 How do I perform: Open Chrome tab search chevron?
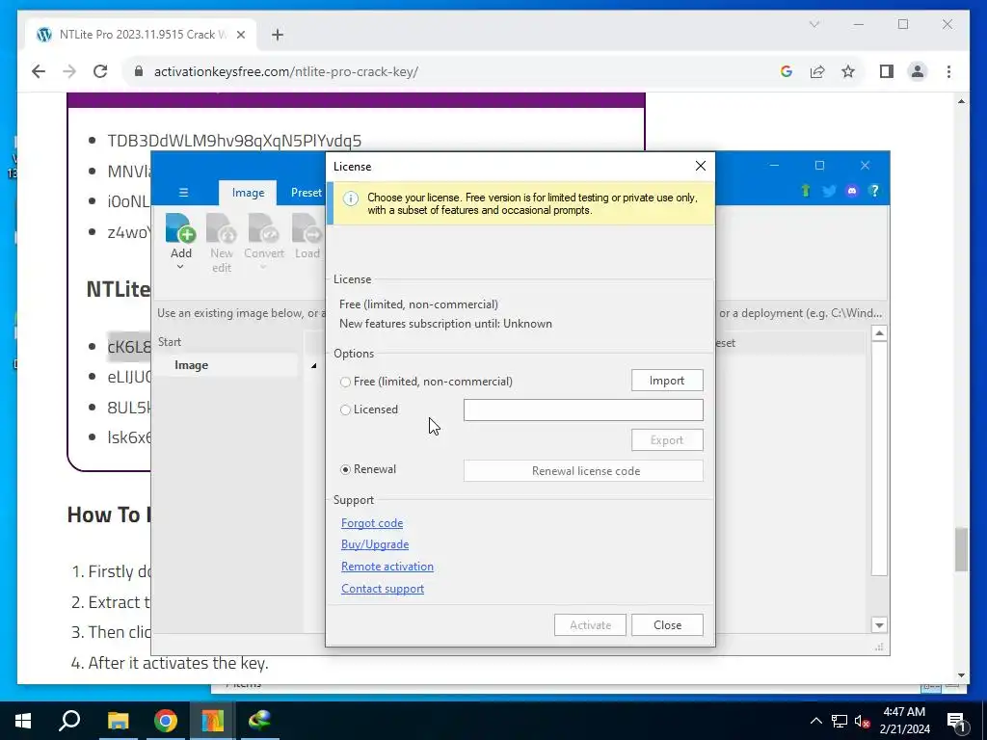(814, 24)
